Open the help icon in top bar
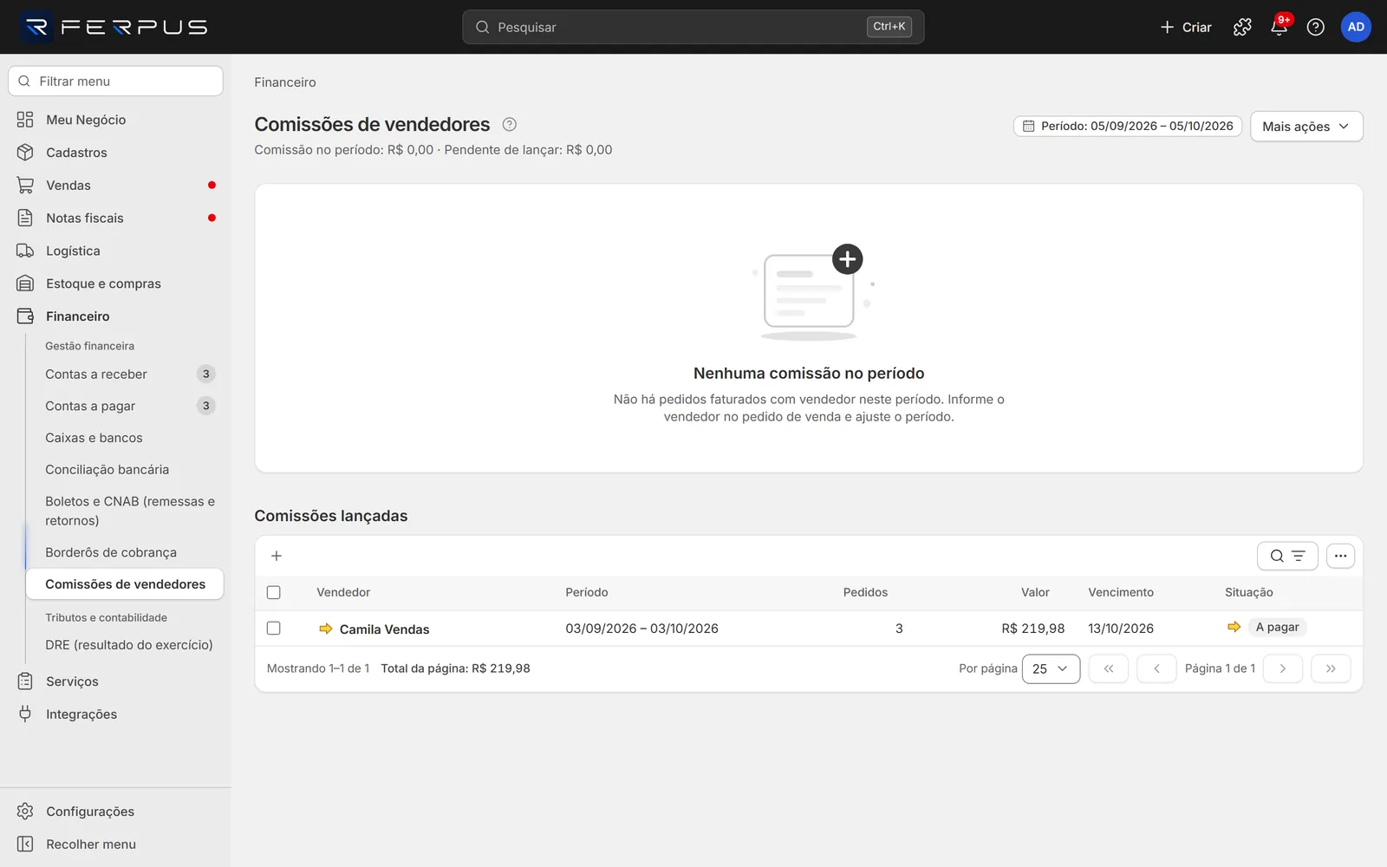 pos(1315,27)
